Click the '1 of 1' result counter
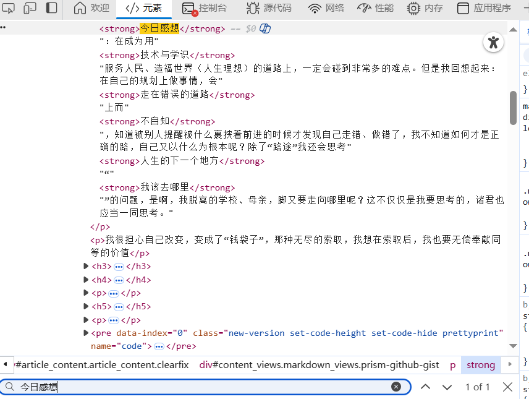This screenshot has height=399, width=529. (477, 387)
